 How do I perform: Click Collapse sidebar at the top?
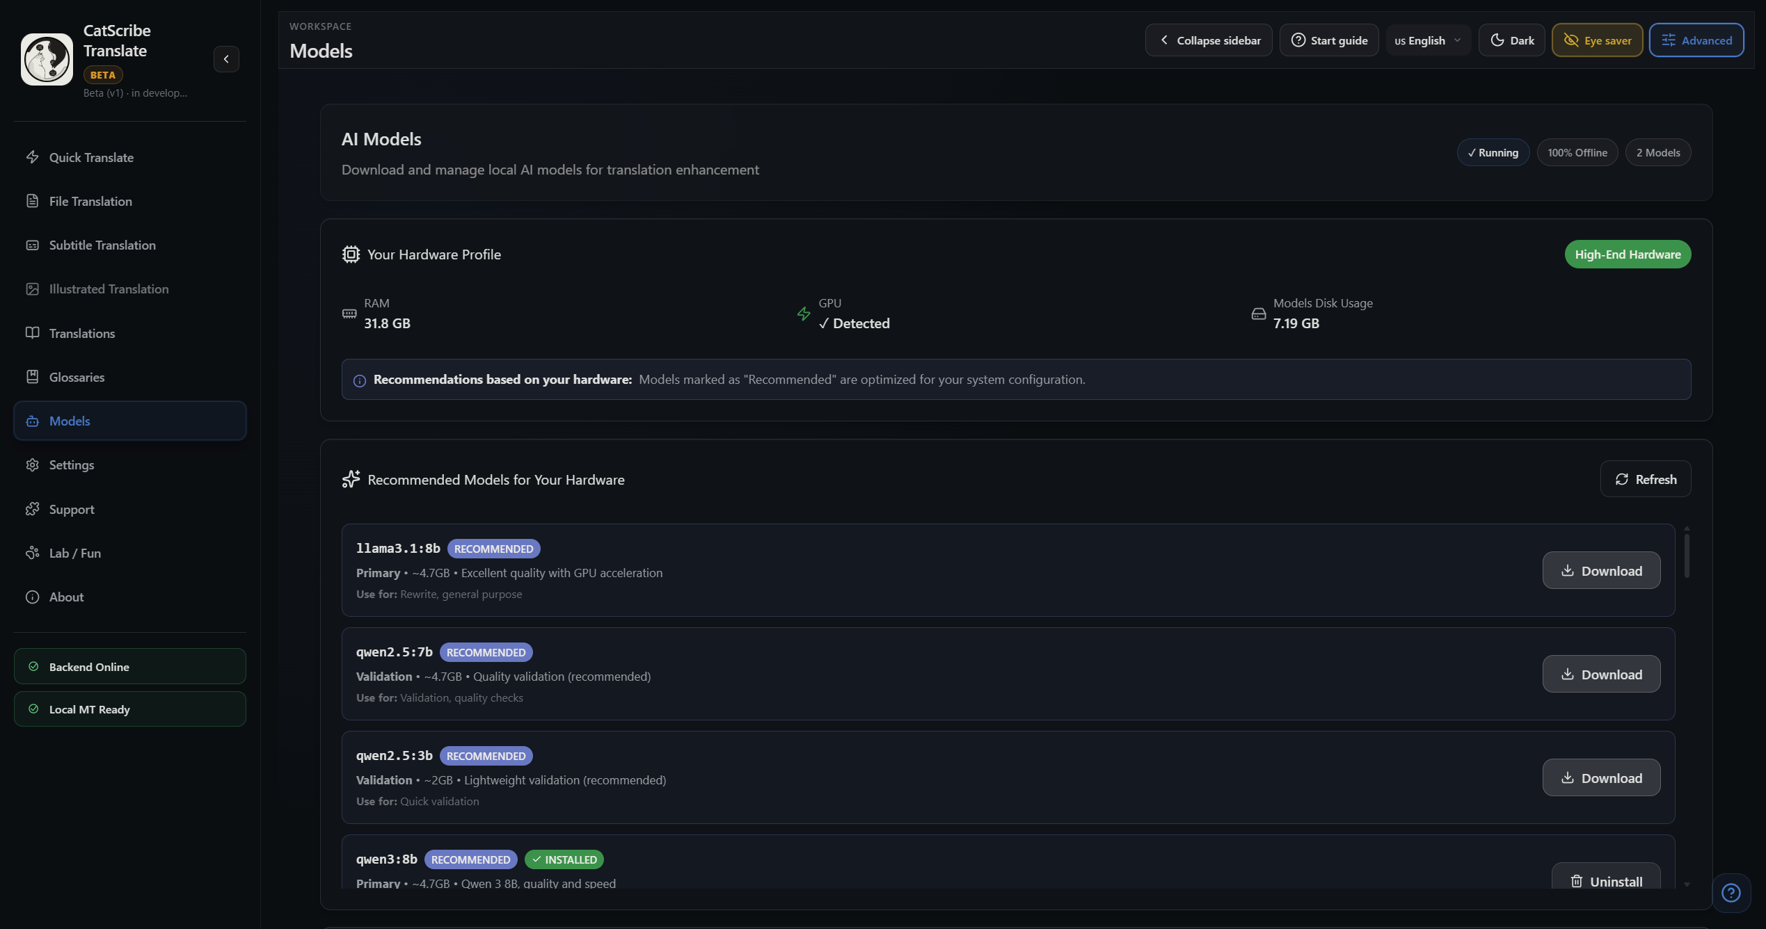(x=1209, y=40)
